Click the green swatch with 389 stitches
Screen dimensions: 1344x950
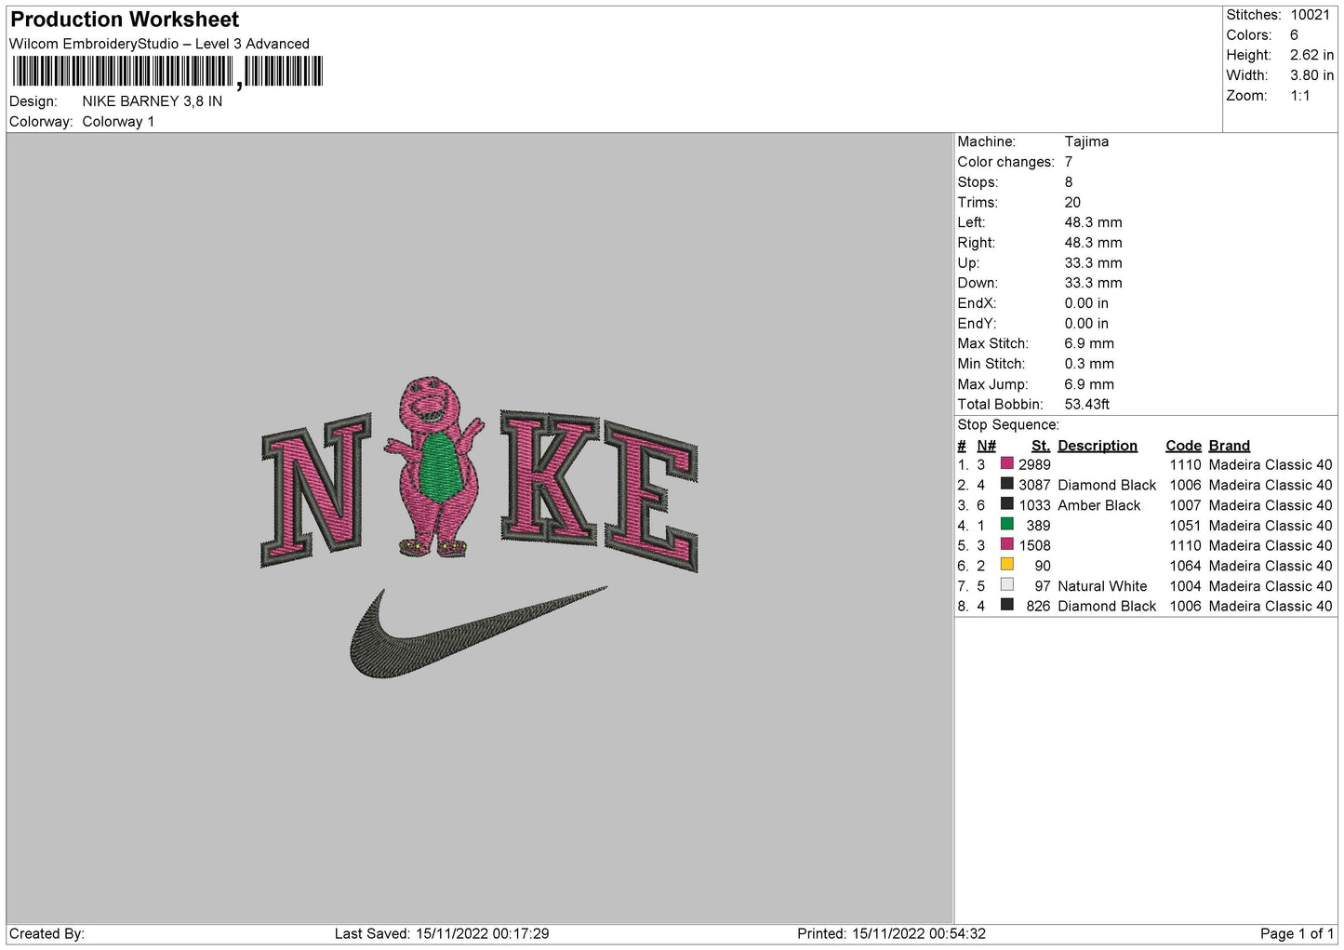(x=1006, y=524)
